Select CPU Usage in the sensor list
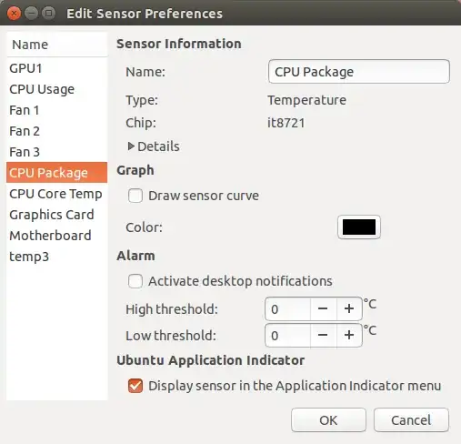The height and width of the screenshot is (444, 461). tap(56, 89)
